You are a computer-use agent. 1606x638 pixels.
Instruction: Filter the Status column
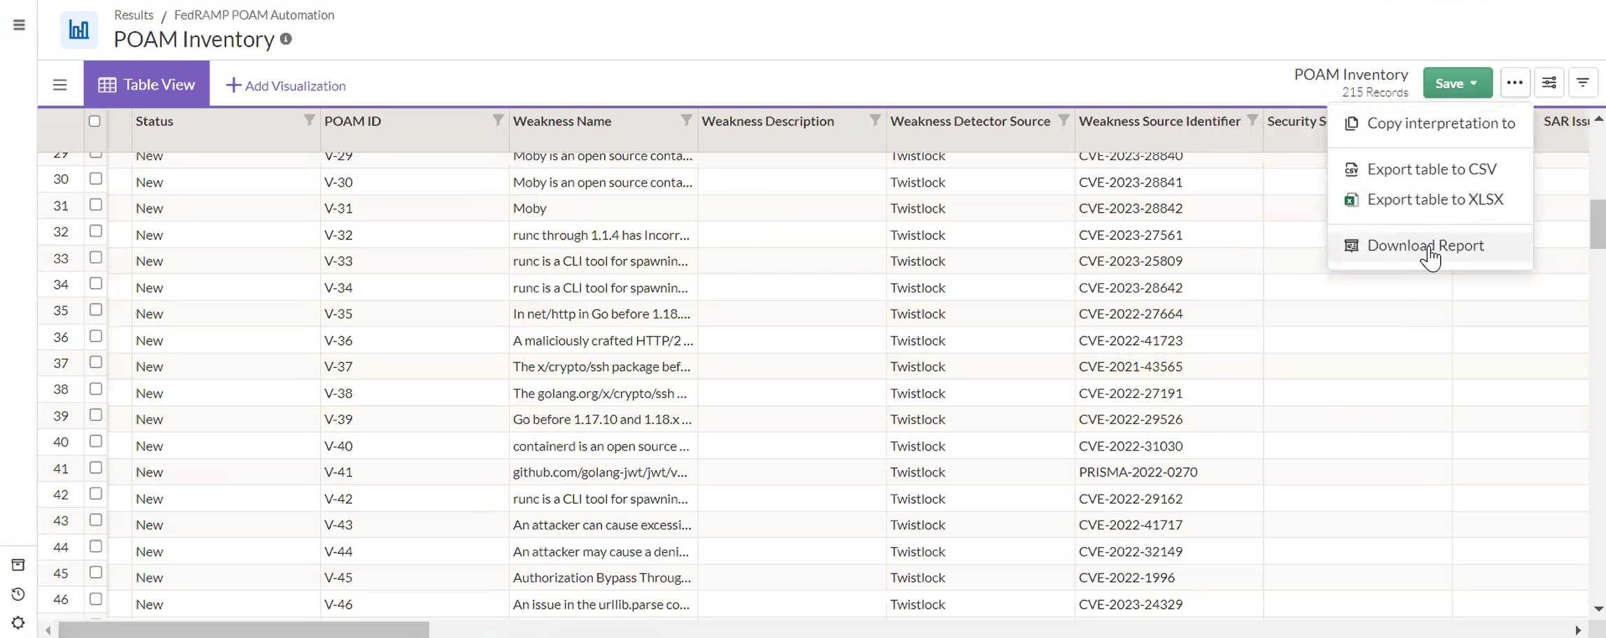[309, 120]
